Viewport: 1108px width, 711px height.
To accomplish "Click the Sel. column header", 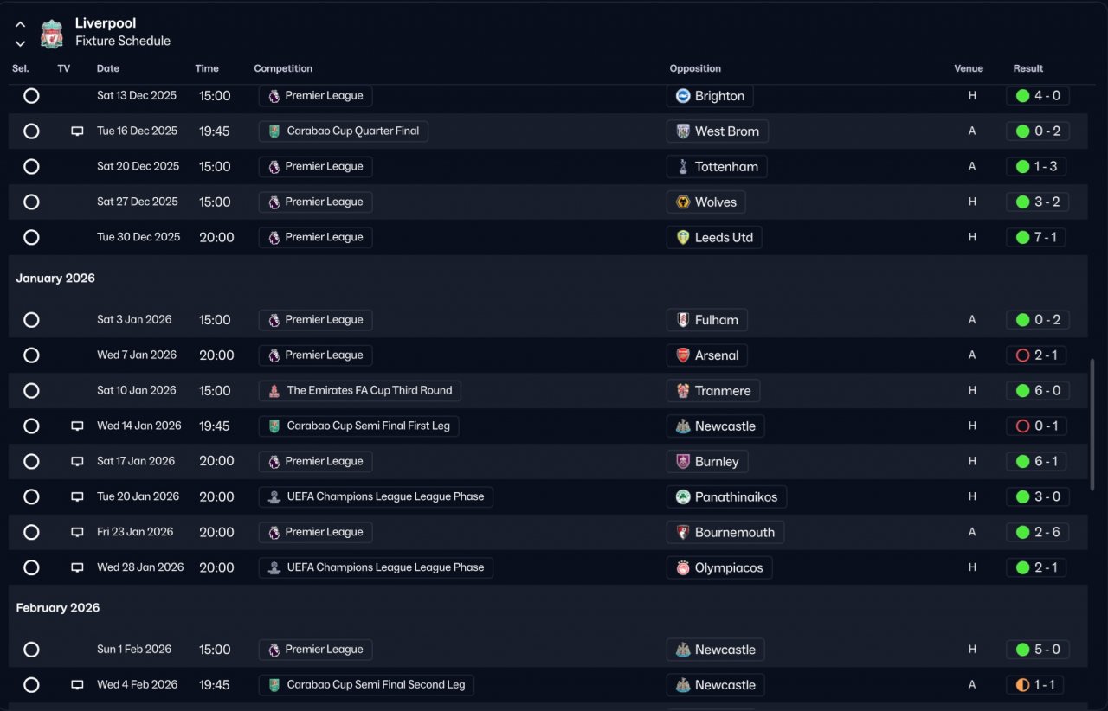I will pyautogui.click(x=21, y=68).
